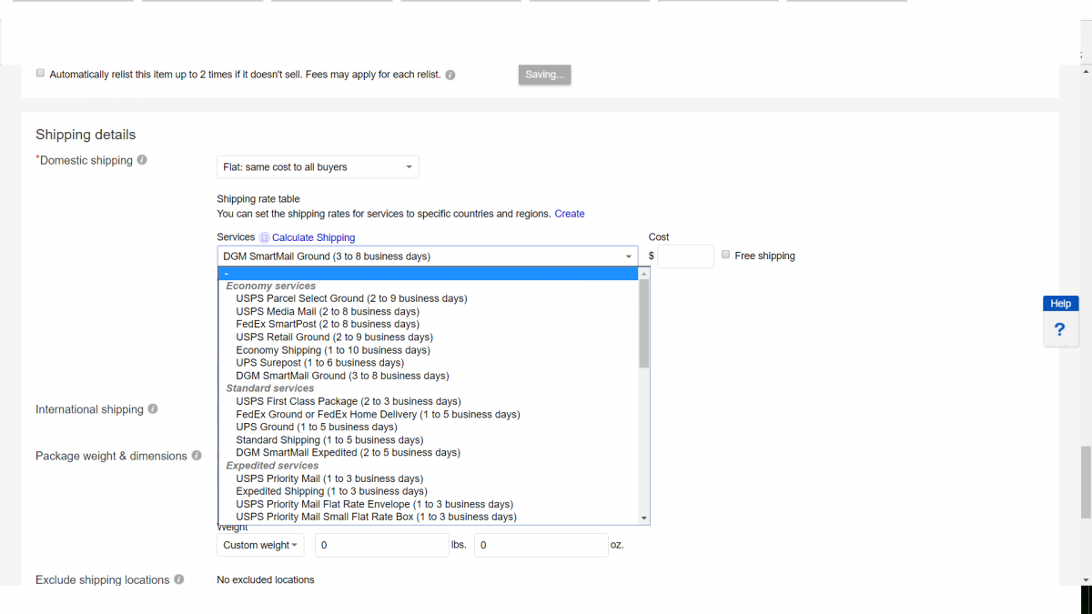Select USPS Retail Ground option
Image resolution: width=1092 pixels, height=614 pixels.
tap(429, 337)
